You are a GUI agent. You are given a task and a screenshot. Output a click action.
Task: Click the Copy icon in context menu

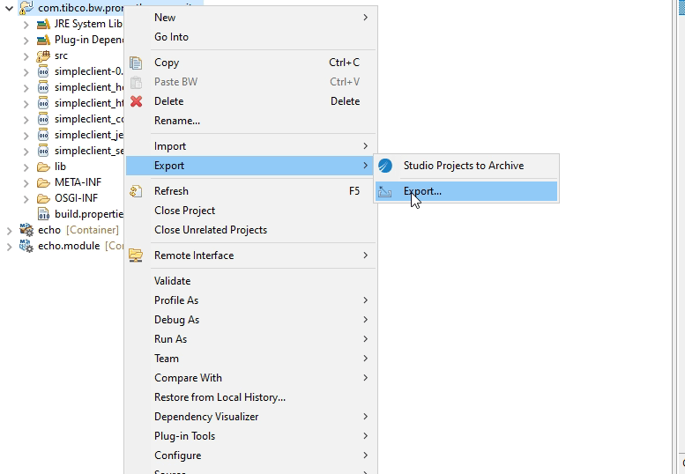[136, 63]
